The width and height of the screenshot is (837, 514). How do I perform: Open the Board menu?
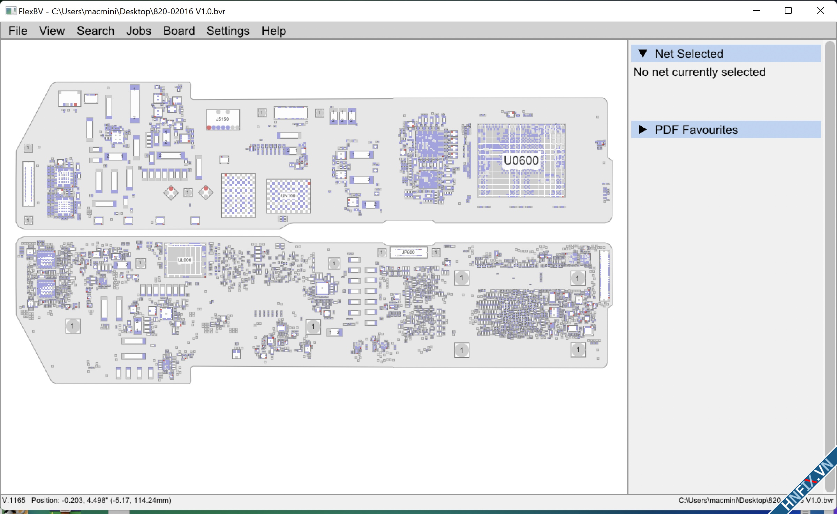tap(179, 31)
